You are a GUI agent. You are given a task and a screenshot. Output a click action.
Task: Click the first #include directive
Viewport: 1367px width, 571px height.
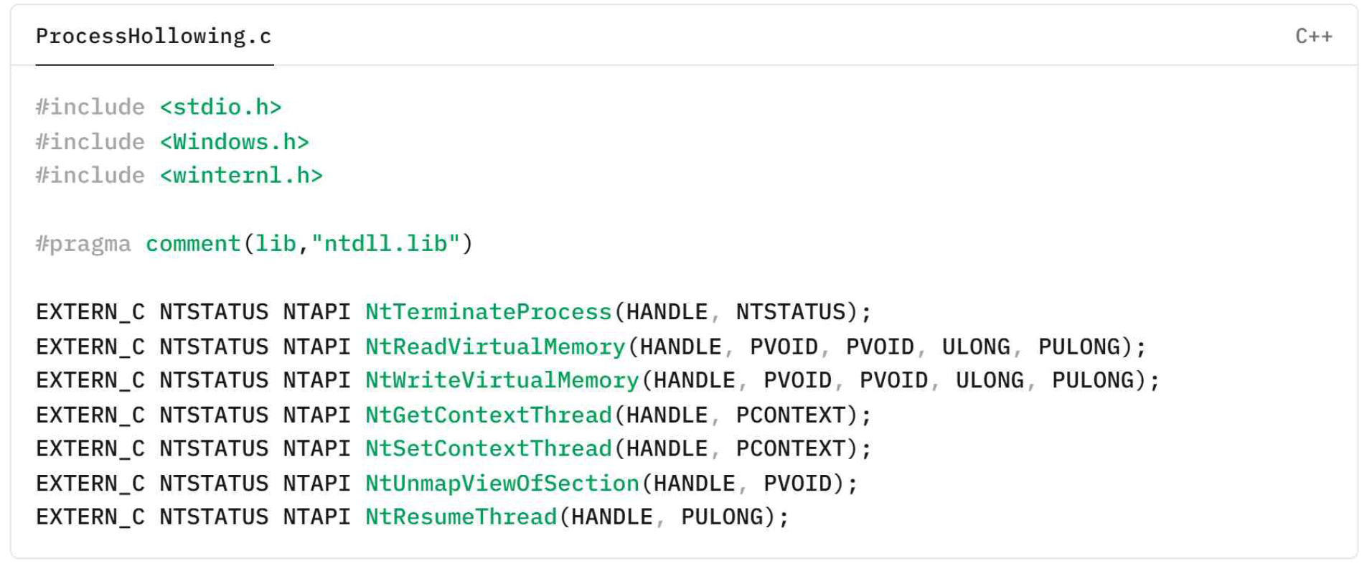coord(90,108)
